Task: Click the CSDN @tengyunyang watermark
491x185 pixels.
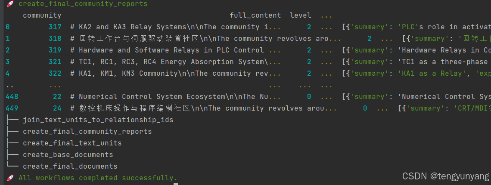Action: coord(445,176)
